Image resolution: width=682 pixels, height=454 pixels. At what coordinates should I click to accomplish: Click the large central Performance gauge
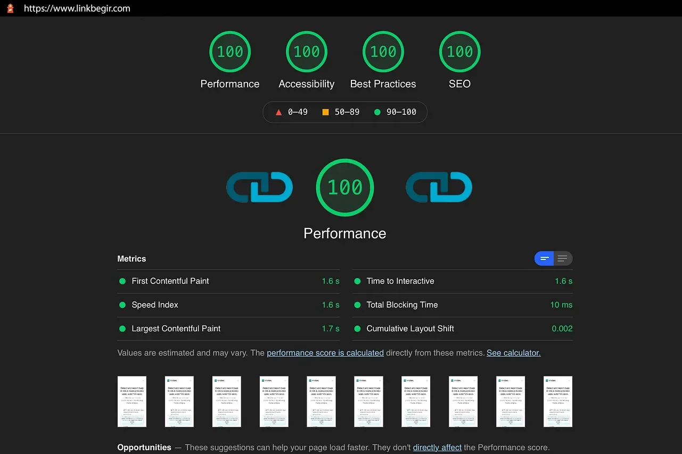[x=345, y=187]
